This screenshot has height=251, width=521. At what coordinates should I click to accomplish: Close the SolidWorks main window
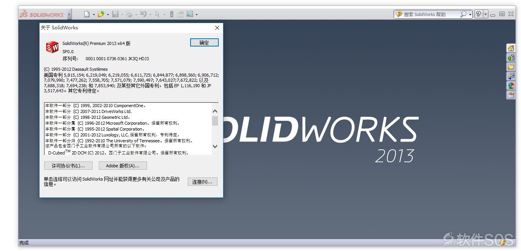coord(511,14)
